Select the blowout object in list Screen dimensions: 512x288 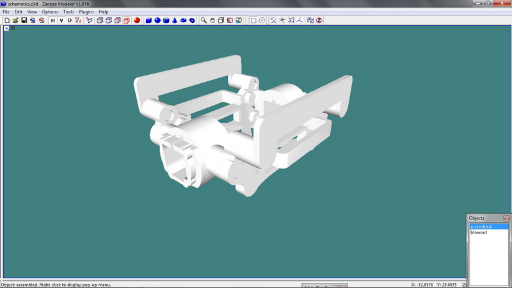coord(479,232)
